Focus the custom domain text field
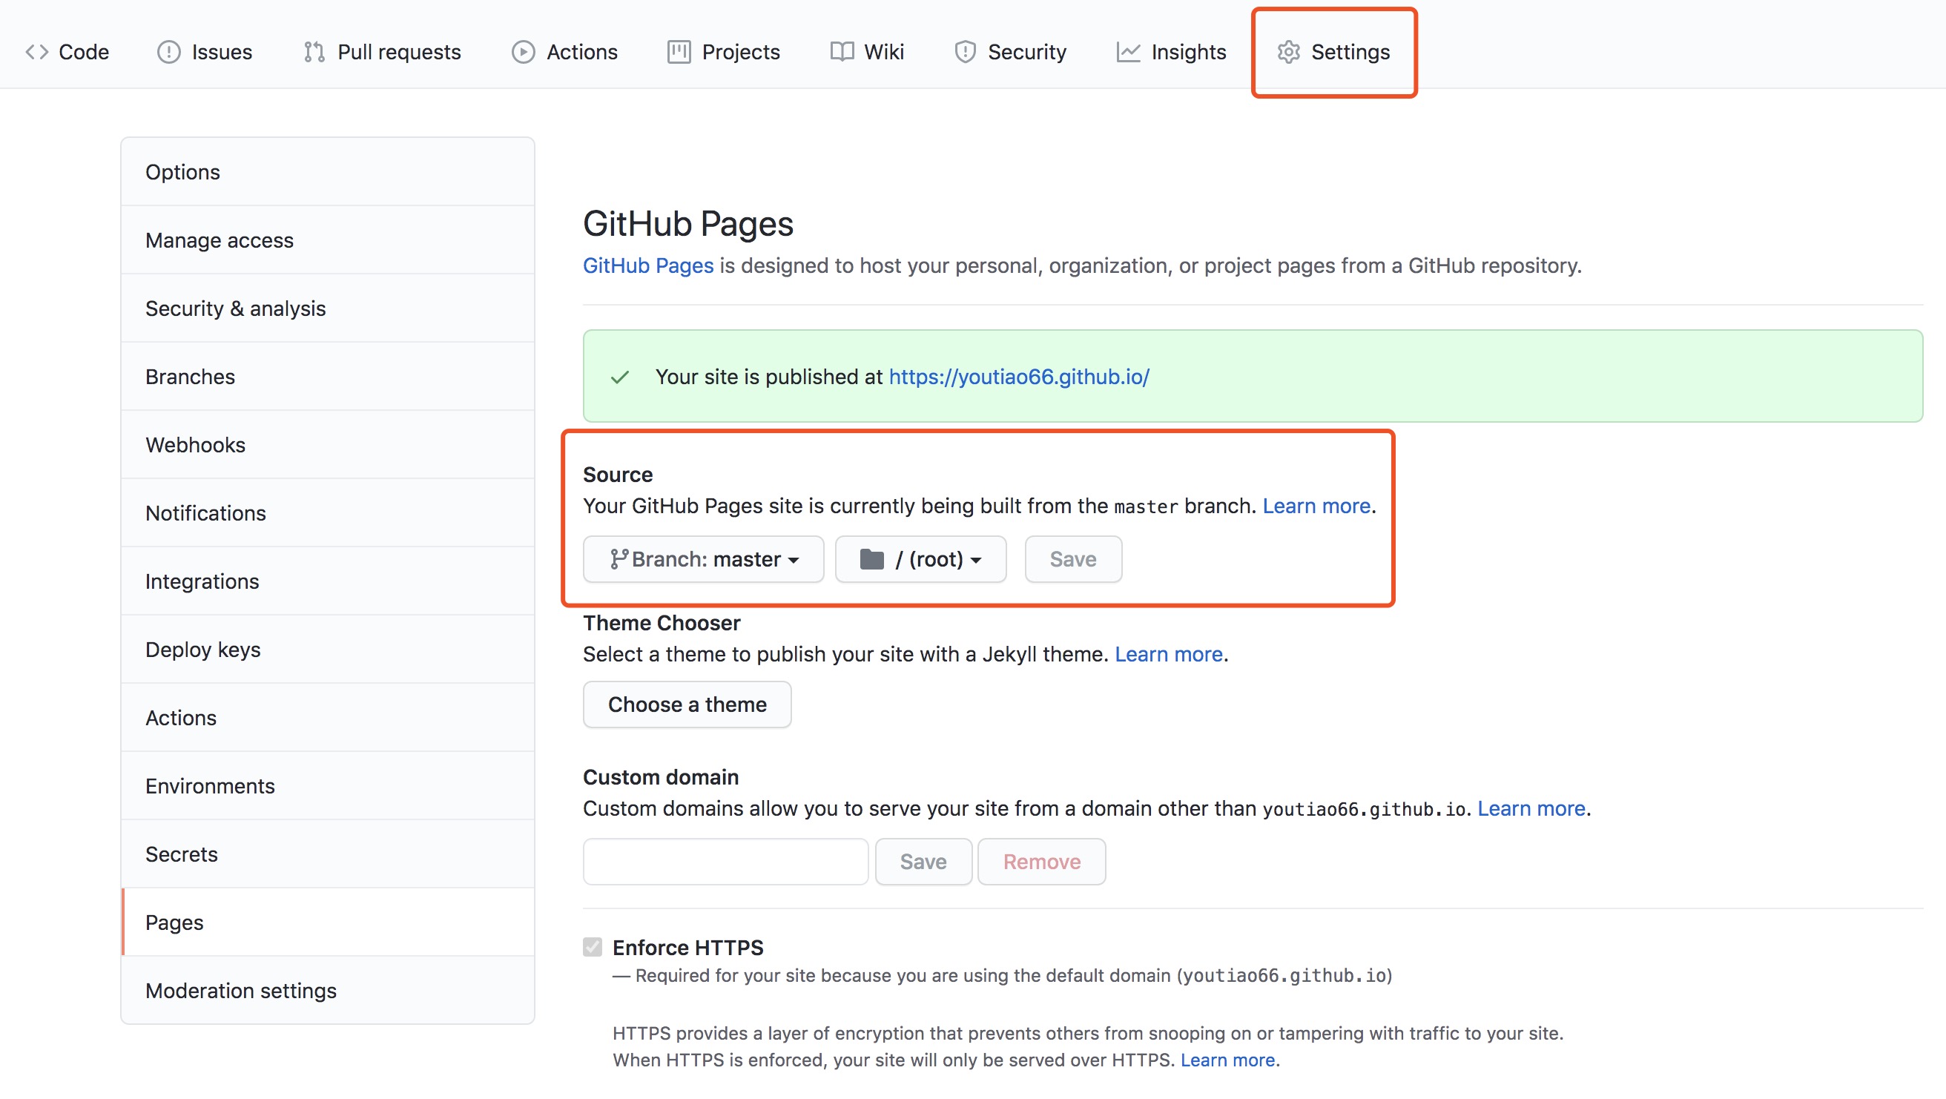The width and height of the screenshot is (1946, 1099). pyautogui.click(x=726, y=862)
